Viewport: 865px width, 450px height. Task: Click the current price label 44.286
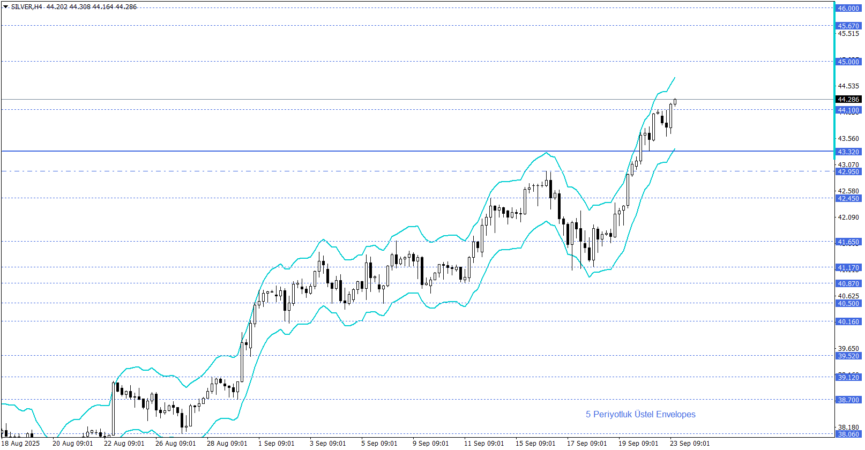[x=848, y=99]
